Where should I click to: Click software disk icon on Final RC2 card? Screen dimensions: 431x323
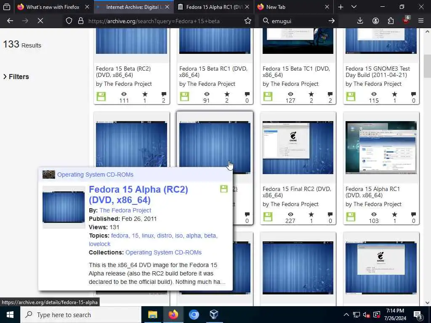[268, 217]
